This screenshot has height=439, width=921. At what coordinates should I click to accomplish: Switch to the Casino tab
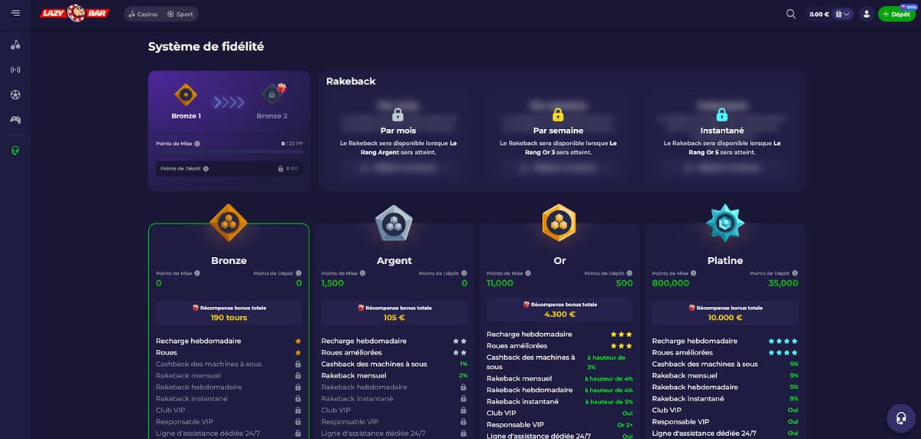click(x=143, y=14)
